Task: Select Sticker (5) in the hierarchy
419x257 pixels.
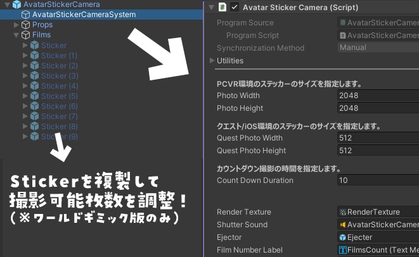Action: click(x=60, y=96)
